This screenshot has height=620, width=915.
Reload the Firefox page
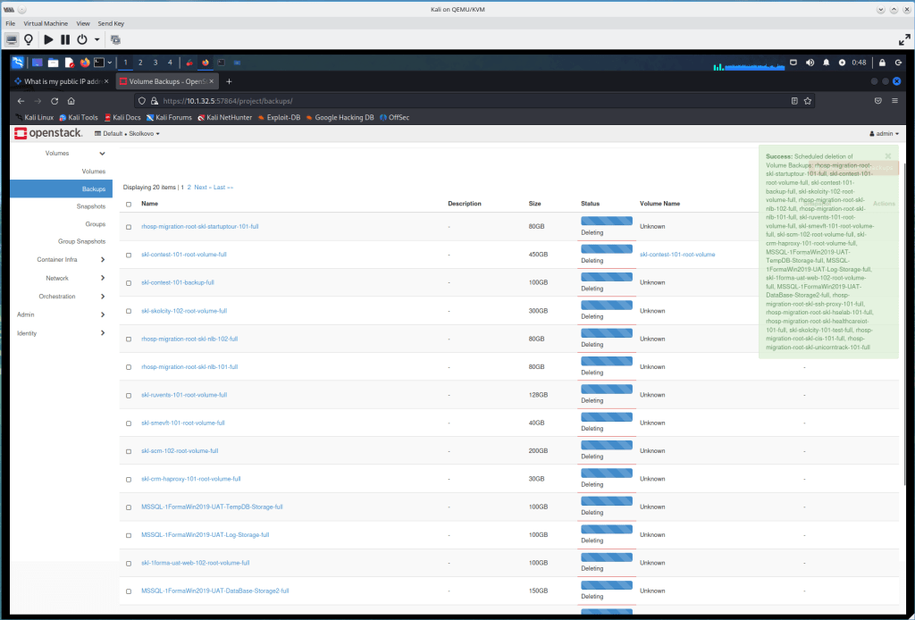pyautogui.click(x=55, y=101)
